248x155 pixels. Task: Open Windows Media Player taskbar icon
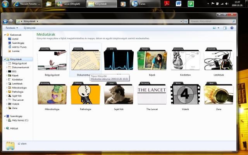(123, 4)
